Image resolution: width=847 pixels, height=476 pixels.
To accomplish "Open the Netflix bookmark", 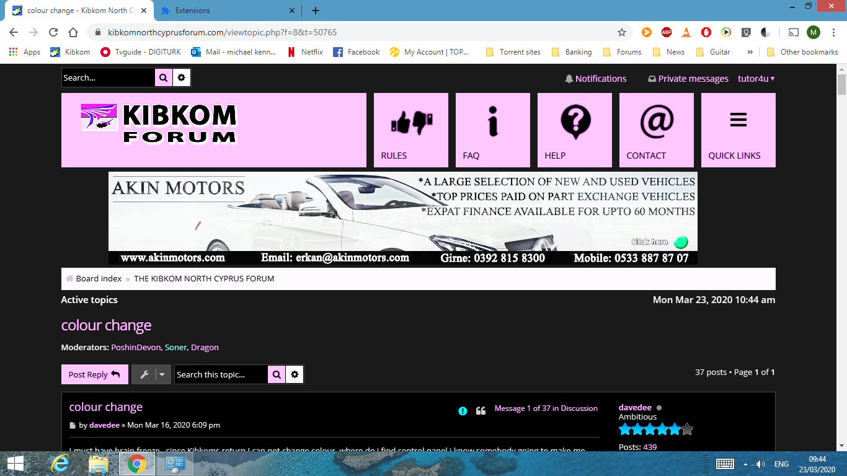I will [x=306, y=52].
